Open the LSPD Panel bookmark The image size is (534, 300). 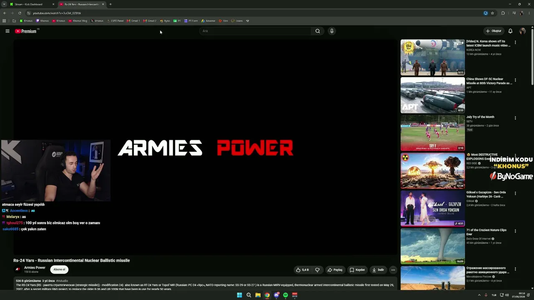[115, 20]
